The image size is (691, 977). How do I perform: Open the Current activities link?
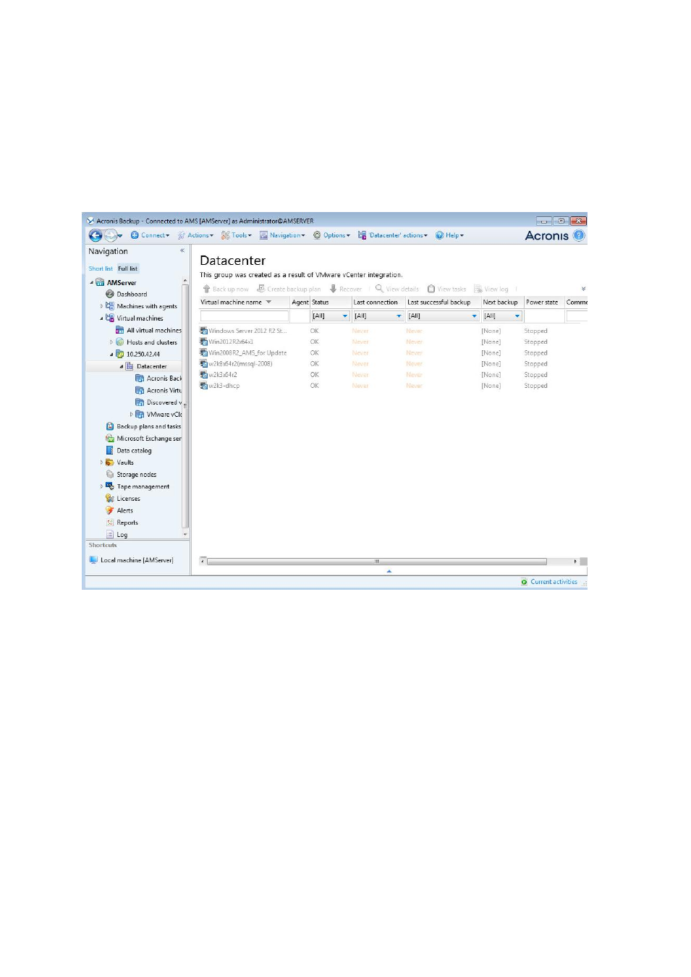[554, 582]
